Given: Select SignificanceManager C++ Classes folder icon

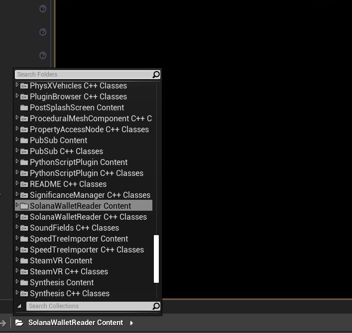Looking at the screenshot, I should pos(24,195).
